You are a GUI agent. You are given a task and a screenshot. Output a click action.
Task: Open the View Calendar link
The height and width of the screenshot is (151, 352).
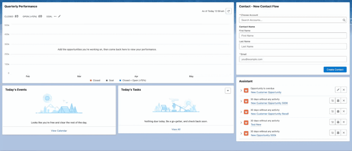[59, 131]
